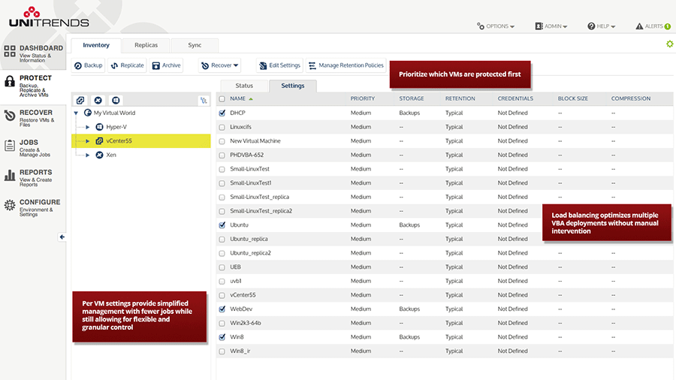Uncheck the DHCP checkbox

pos(222,113)
